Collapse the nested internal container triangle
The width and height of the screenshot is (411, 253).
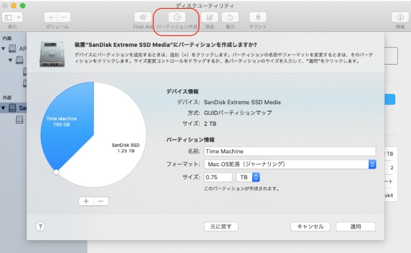(10, 60)
